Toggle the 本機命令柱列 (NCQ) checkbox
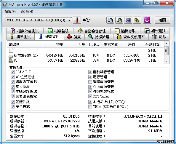Viewport: 176px width, 144px height. coord(90,102)
